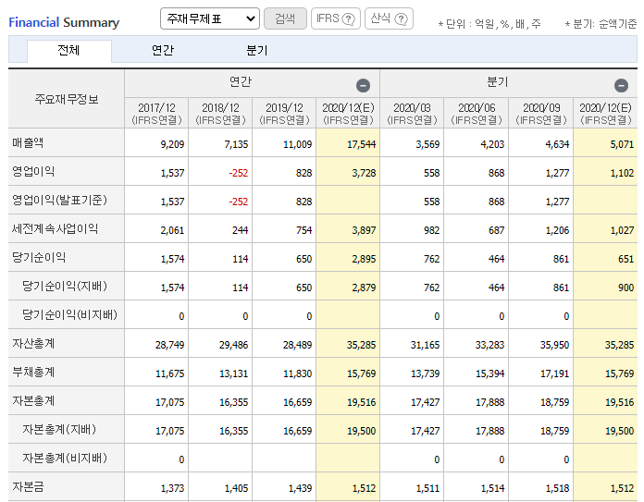This screenshot has height=502, width=644.
Task: Click the question mark icon beside IFRS
Action: pyautogui.click(x=348, y=18)
